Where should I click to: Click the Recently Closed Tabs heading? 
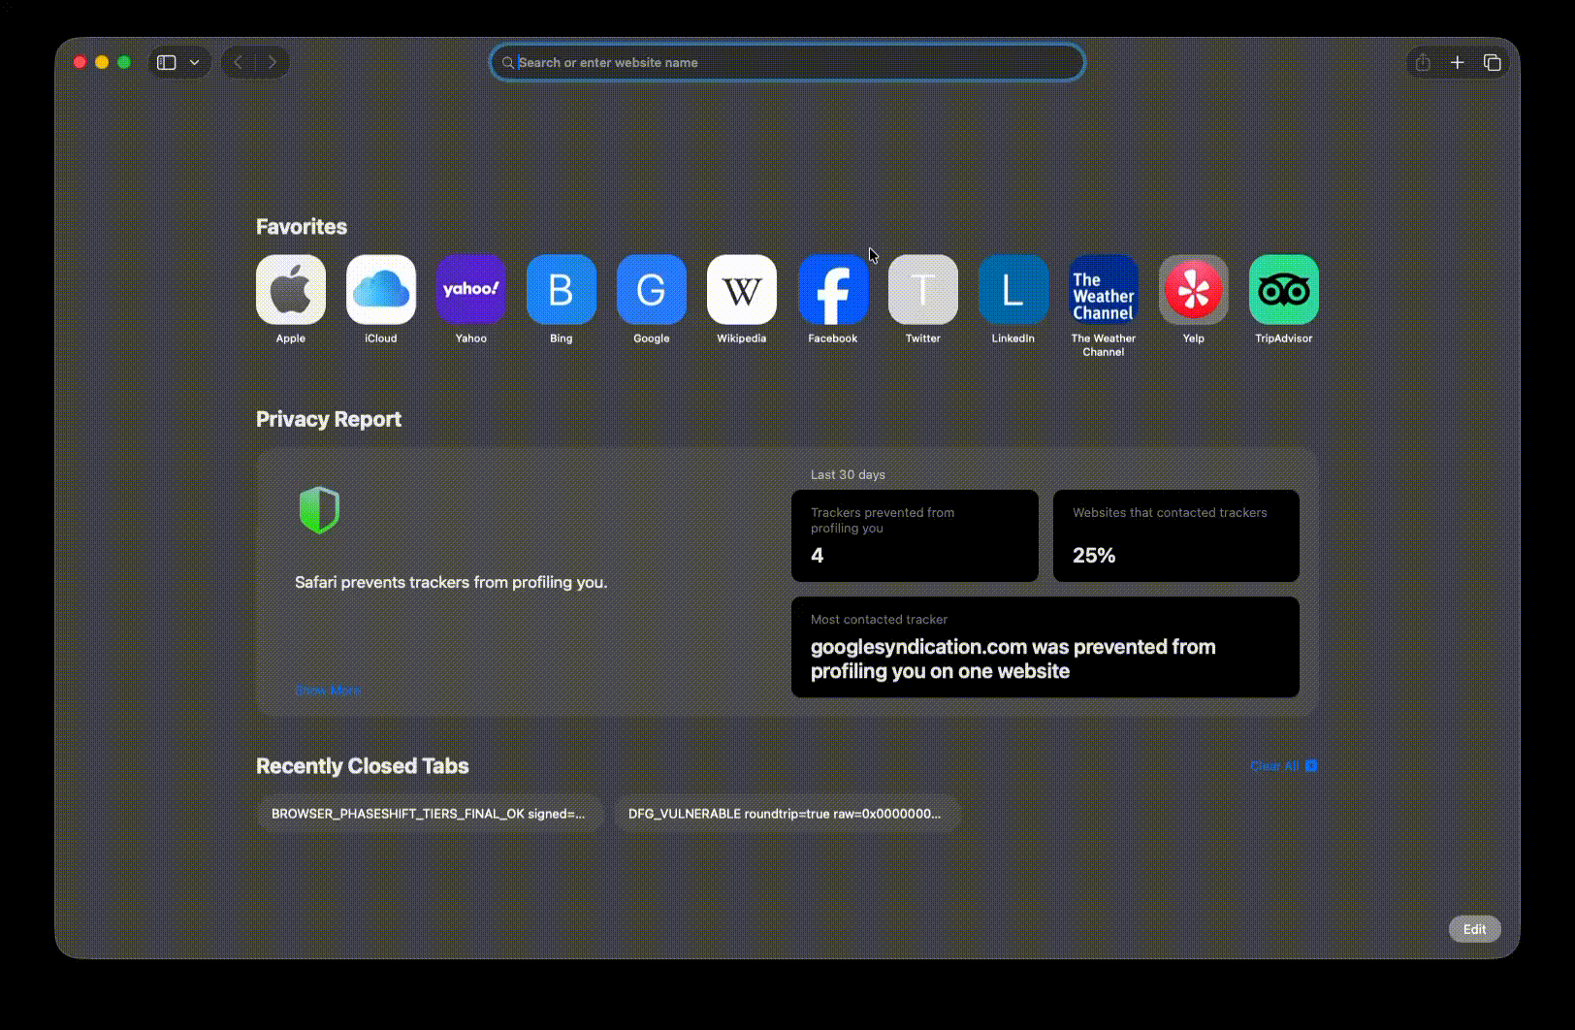(x=363, y=766)
